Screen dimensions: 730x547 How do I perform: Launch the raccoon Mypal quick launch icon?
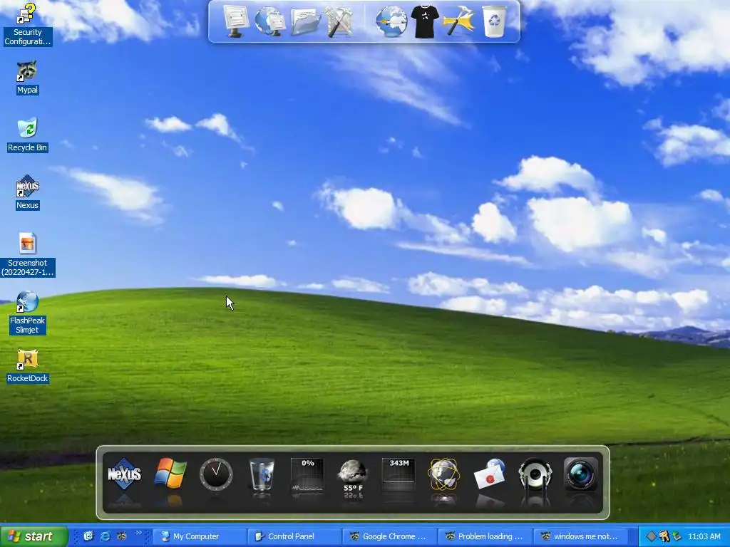click(x=121, y=536)
